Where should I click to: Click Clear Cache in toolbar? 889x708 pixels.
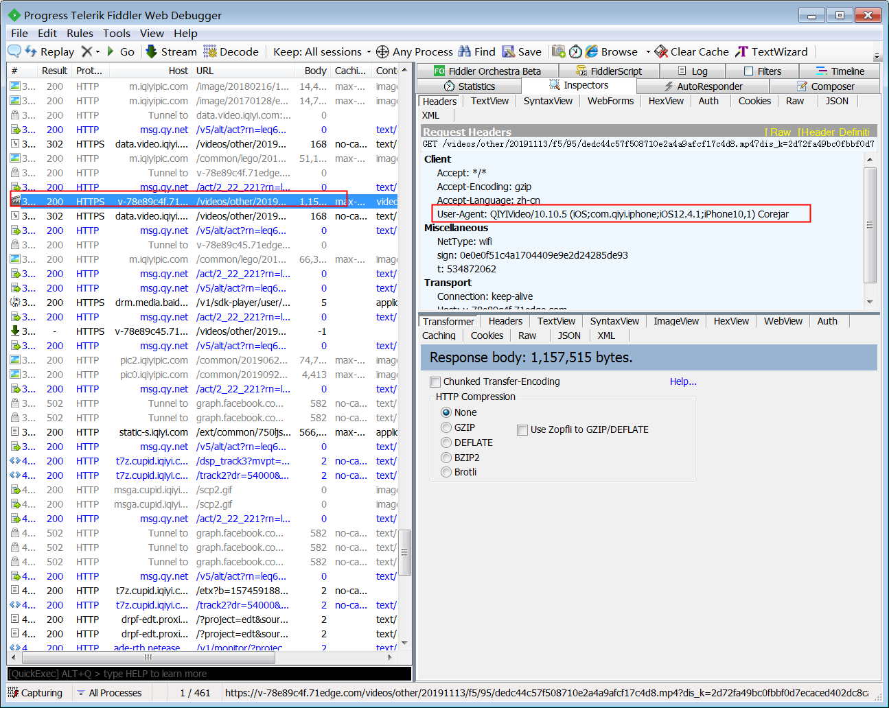pos(692,51)
